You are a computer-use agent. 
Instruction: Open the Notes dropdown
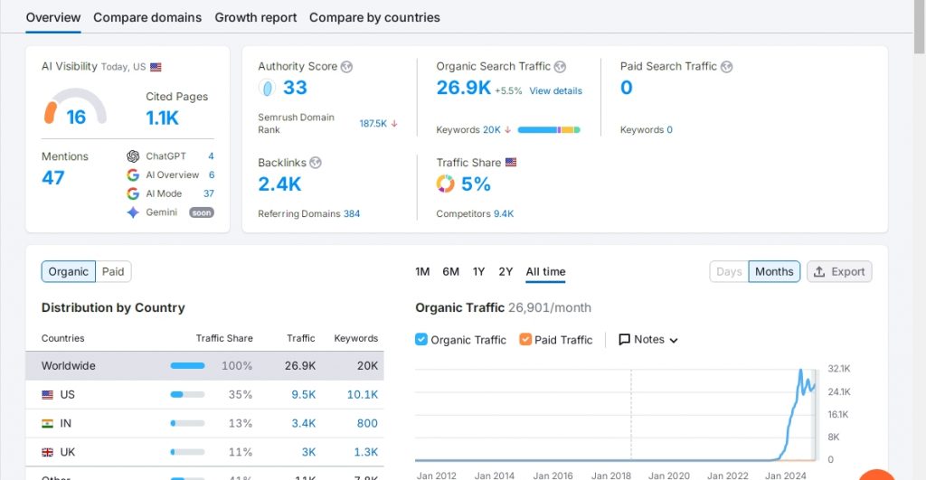tap(648, 340)
